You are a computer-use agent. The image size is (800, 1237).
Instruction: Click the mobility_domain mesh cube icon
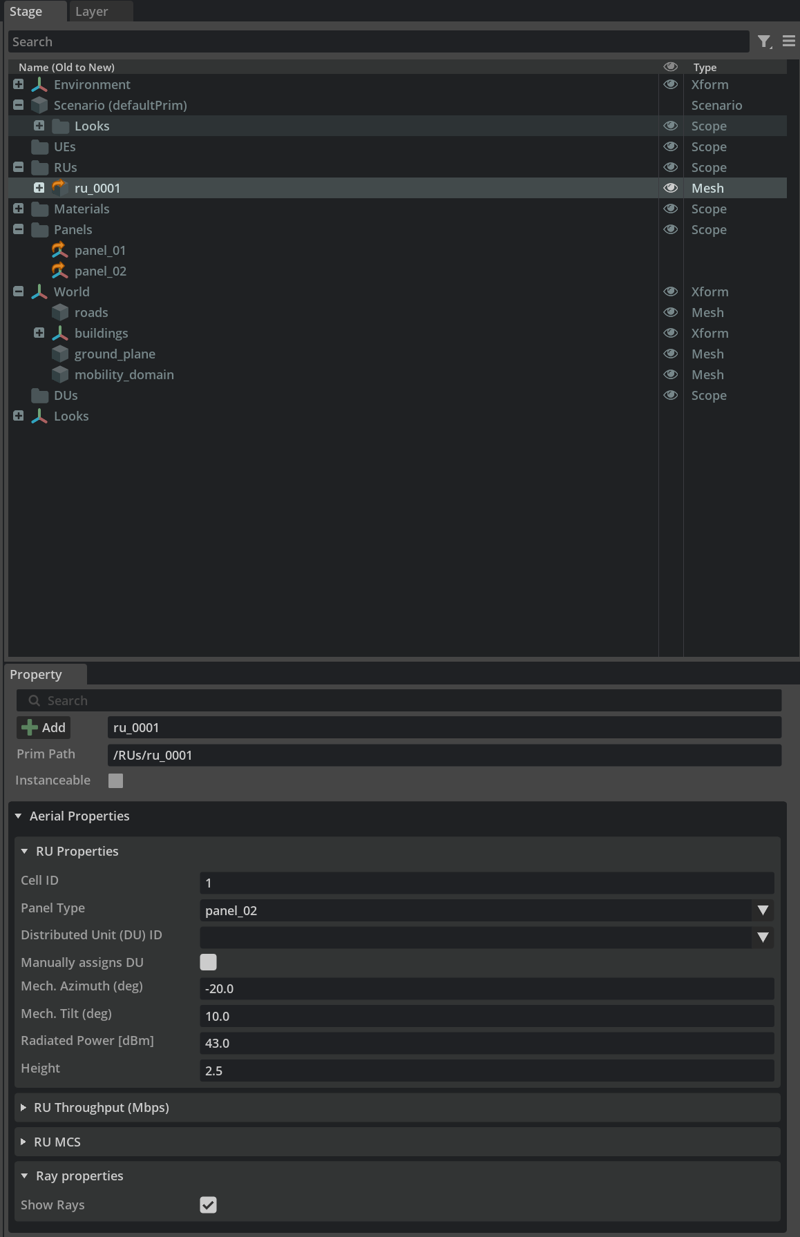coord(60,374)
